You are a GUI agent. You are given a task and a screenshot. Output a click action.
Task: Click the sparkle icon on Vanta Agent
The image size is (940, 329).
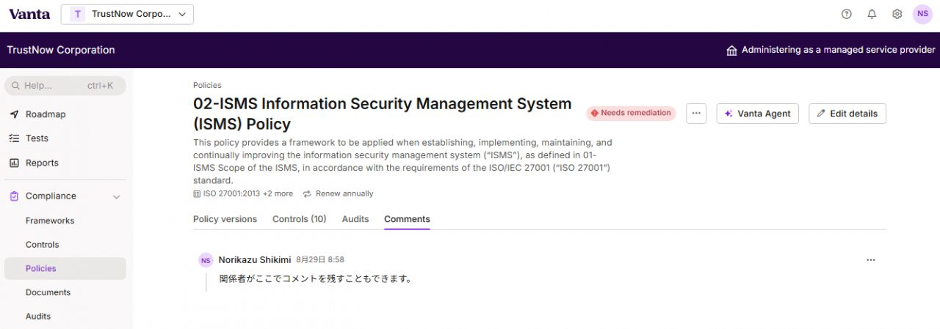pos(728,114)
